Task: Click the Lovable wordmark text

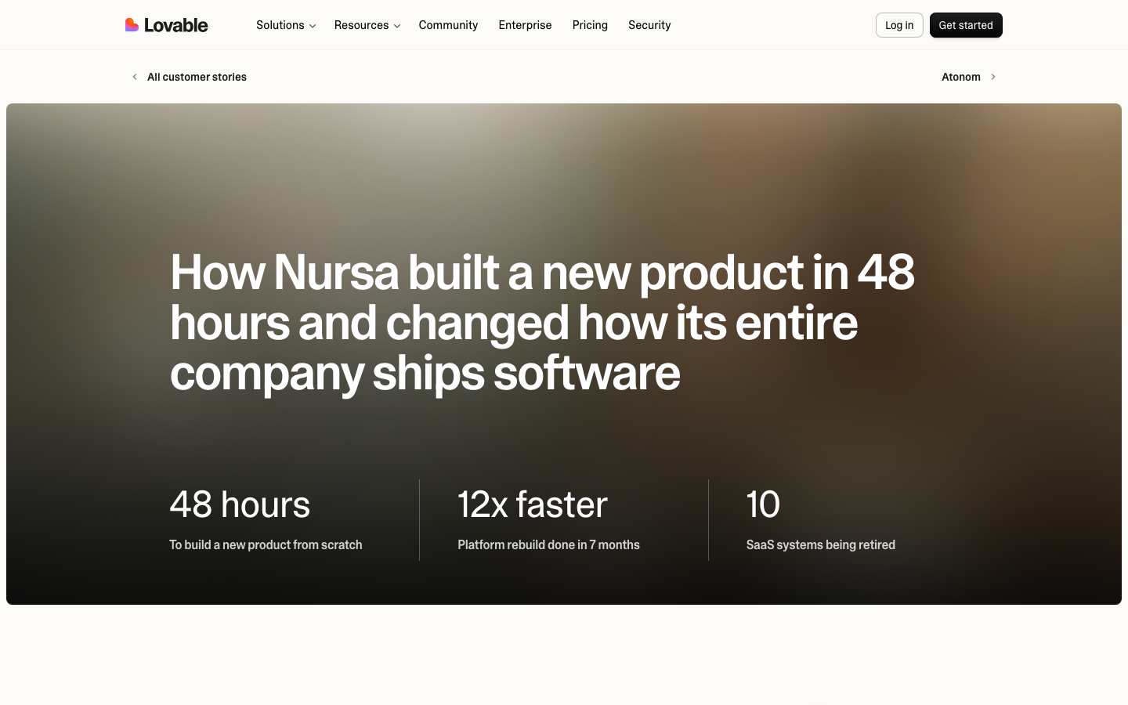Action: coord(176,25)
